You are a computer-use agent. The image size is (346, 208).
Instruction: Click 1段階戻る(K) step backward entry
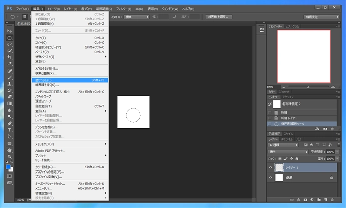coord(70,23)
